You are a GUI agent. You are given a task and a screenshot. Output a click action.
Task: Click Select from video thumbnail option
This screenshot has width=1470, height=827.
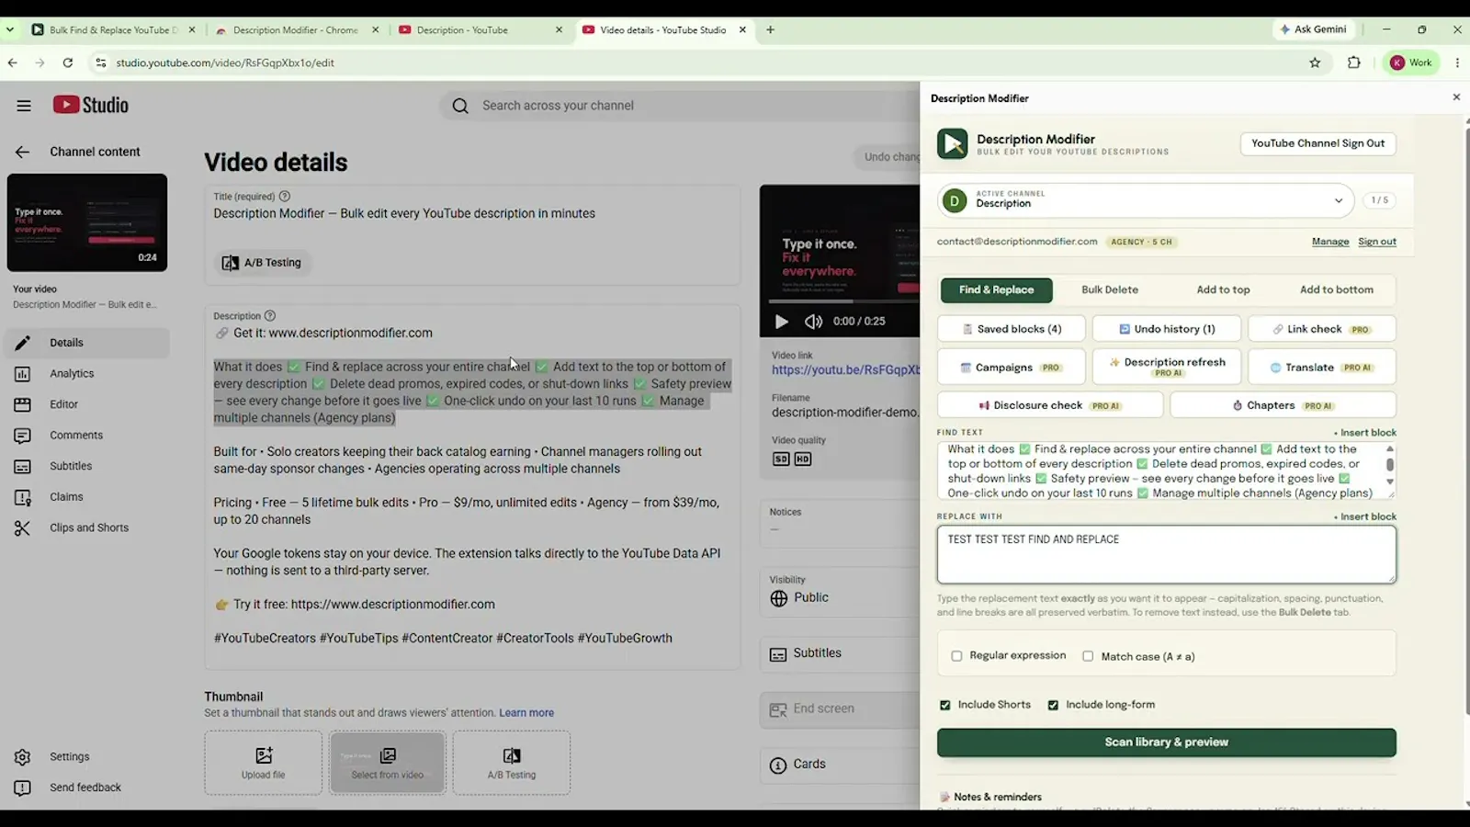click(388, 763)
